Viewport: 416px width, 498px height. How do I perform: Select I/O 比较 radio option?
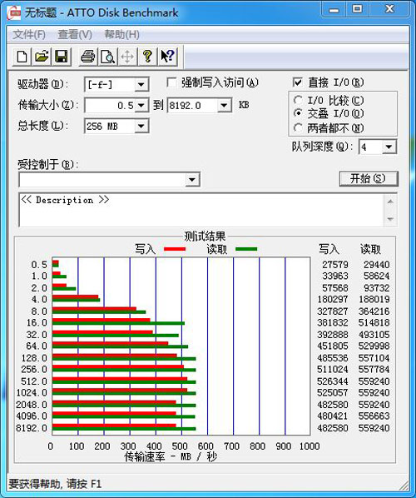298,100
